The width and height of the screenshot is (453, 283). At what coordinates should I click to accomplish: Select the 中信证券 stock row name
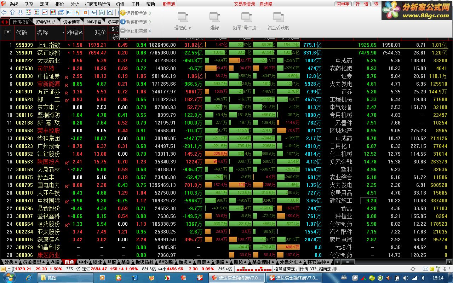click(49, 76)
